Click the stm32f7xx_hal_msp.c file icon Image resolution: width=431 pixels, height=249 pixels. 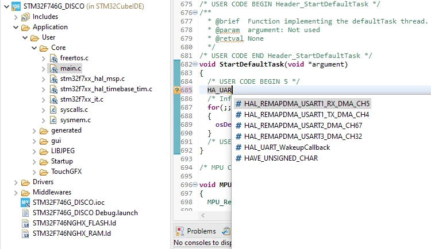point(53,79)
